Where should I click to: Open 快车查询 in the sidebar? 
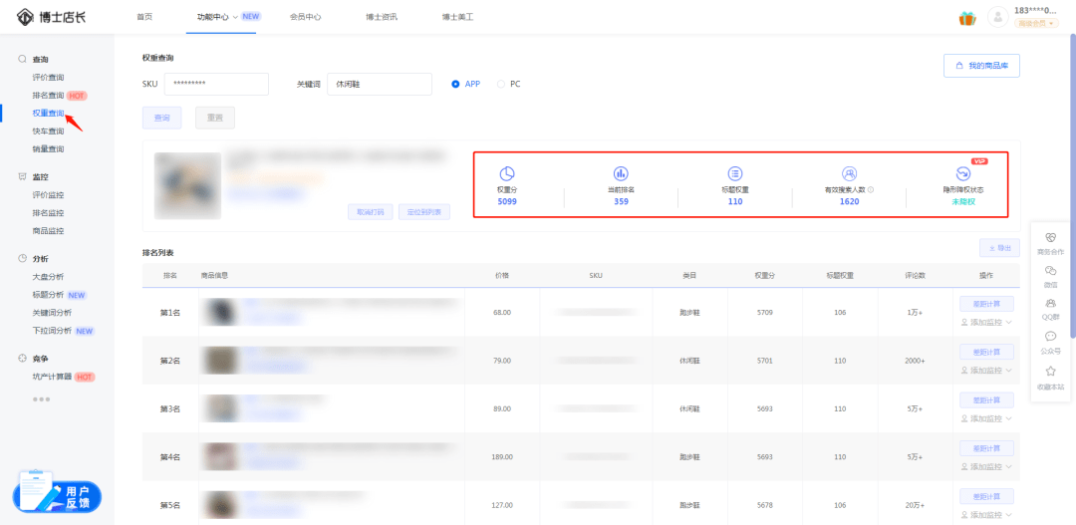pyautogui.click(x=48, y=131)
